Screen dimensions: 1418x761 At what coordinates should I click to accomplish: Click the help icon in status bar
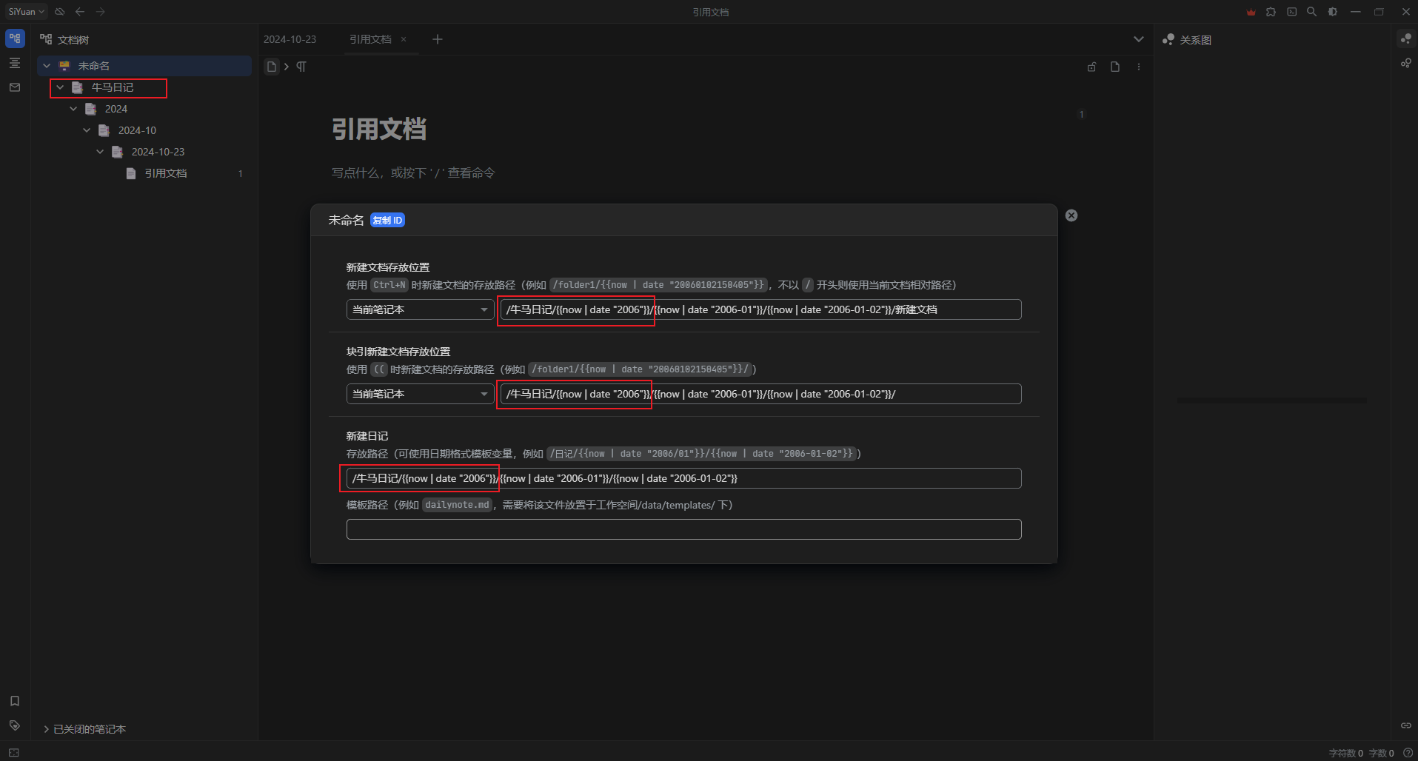(1408, 753)
